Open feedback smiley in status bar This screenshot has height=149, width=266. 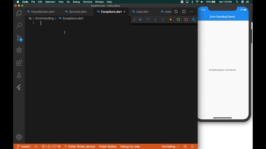185,147
